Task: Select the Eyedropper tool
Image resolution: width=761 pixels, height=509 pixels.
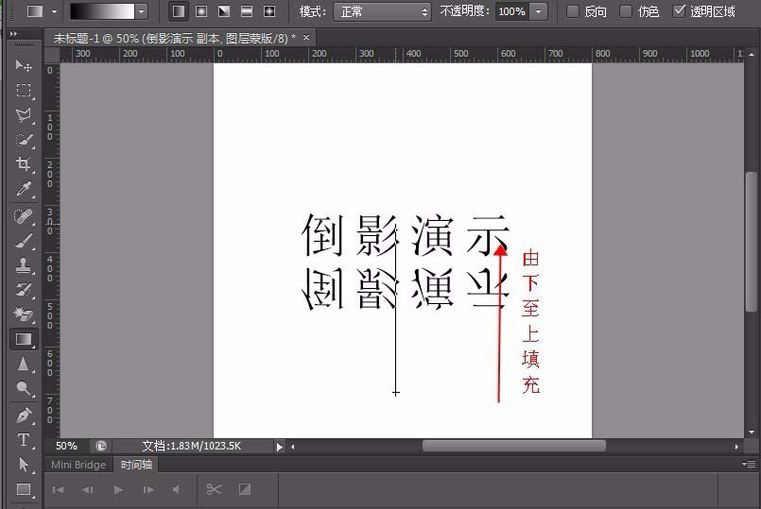Action: 24,189
